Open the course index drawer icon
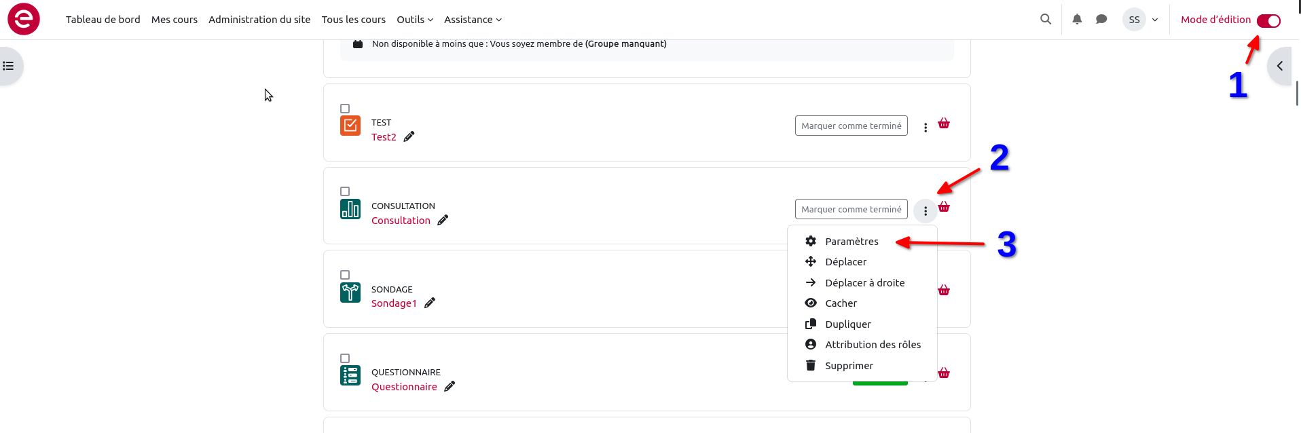Screen dimensions: 1301x433 click(9, 66)
